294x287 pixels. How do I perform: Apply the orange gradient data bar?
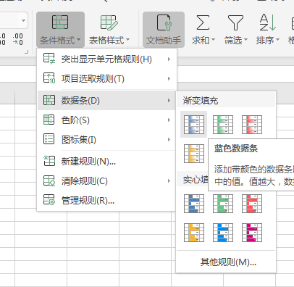click(194, 154)
